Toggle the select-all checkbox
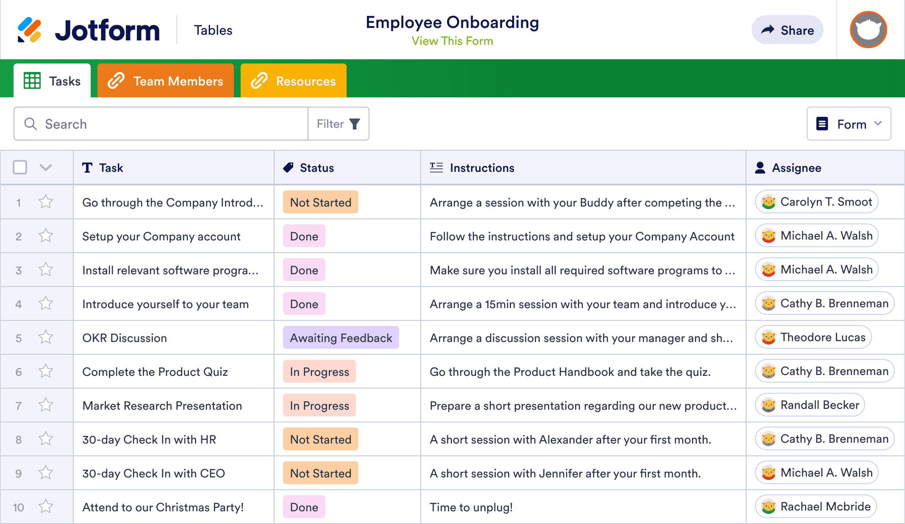905x524 pixels. (19, 168)
